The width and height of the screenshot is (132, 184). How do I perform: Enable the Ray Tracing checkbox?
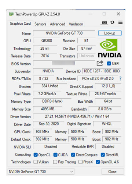[x=55, y=162]
